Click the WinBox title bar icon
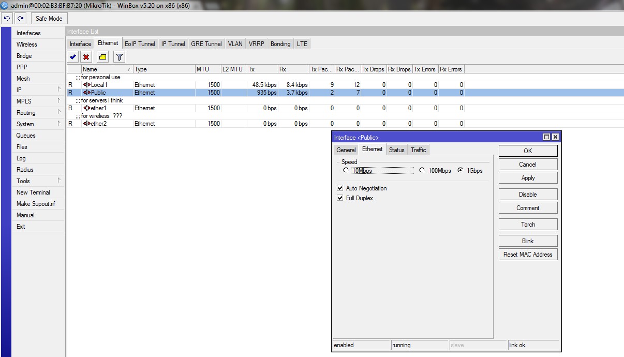 (5, 5)
